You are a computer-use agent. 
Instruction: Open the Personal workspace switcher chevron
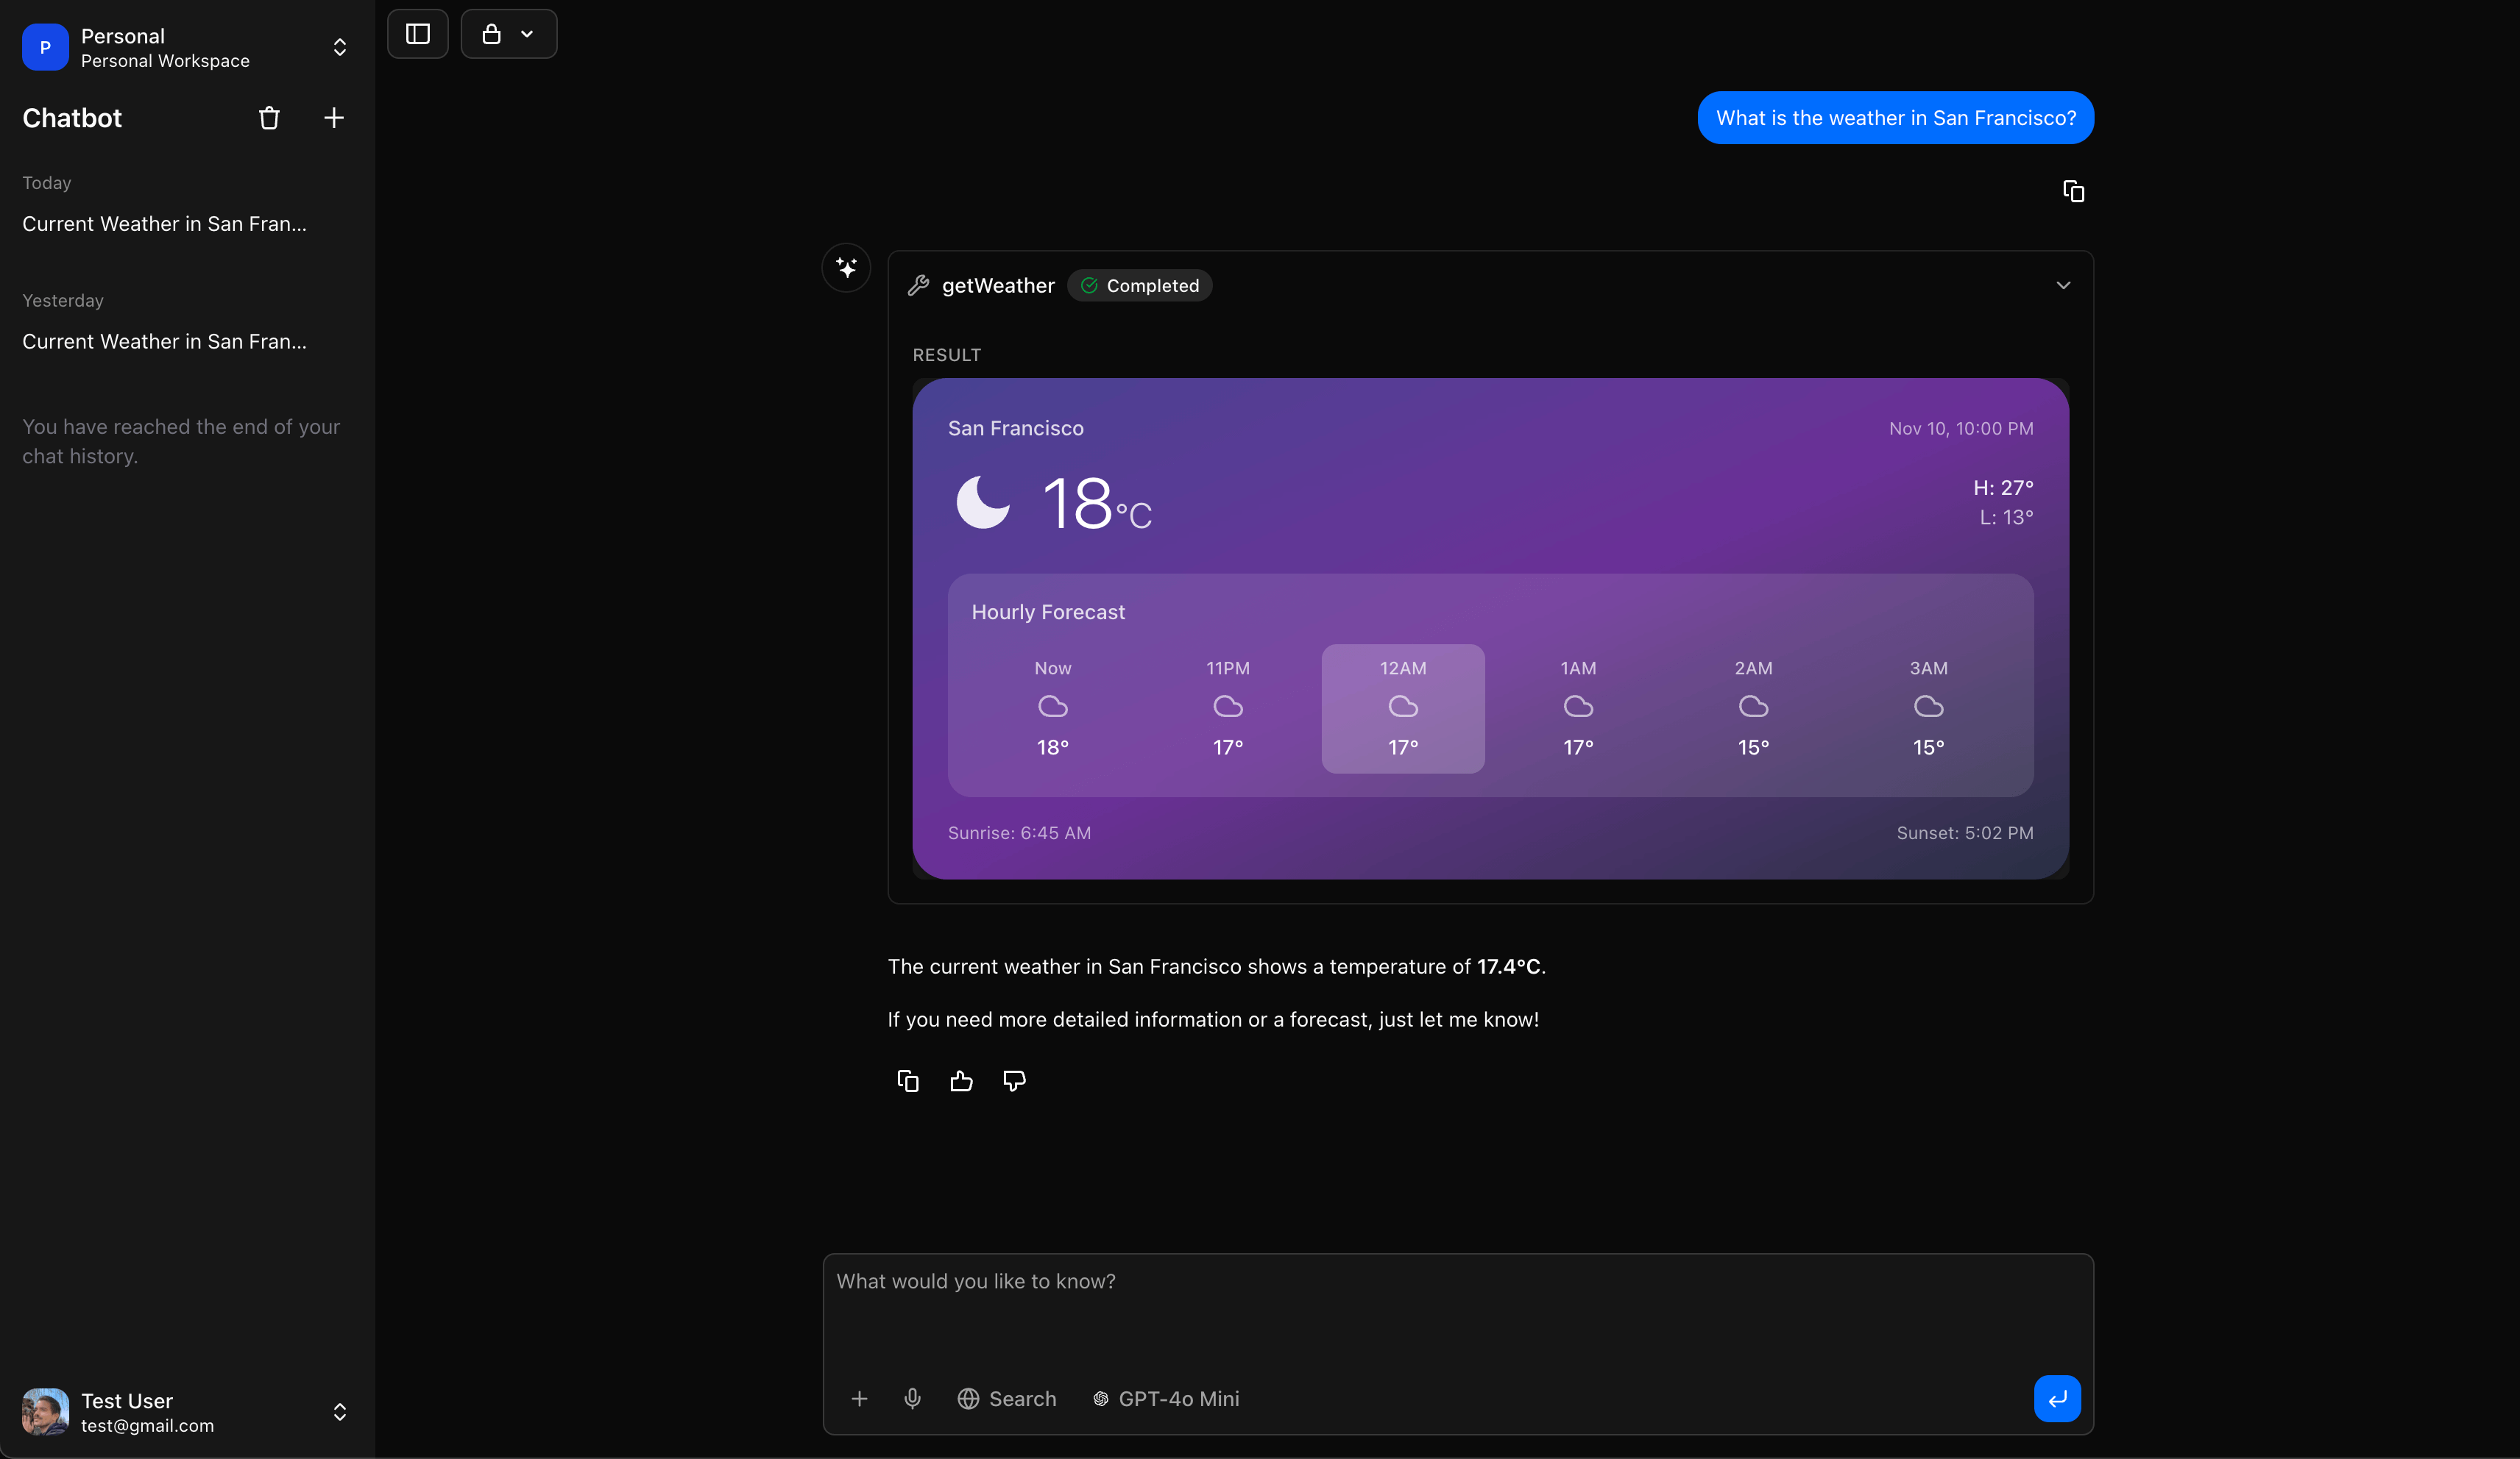coord(340,47)
